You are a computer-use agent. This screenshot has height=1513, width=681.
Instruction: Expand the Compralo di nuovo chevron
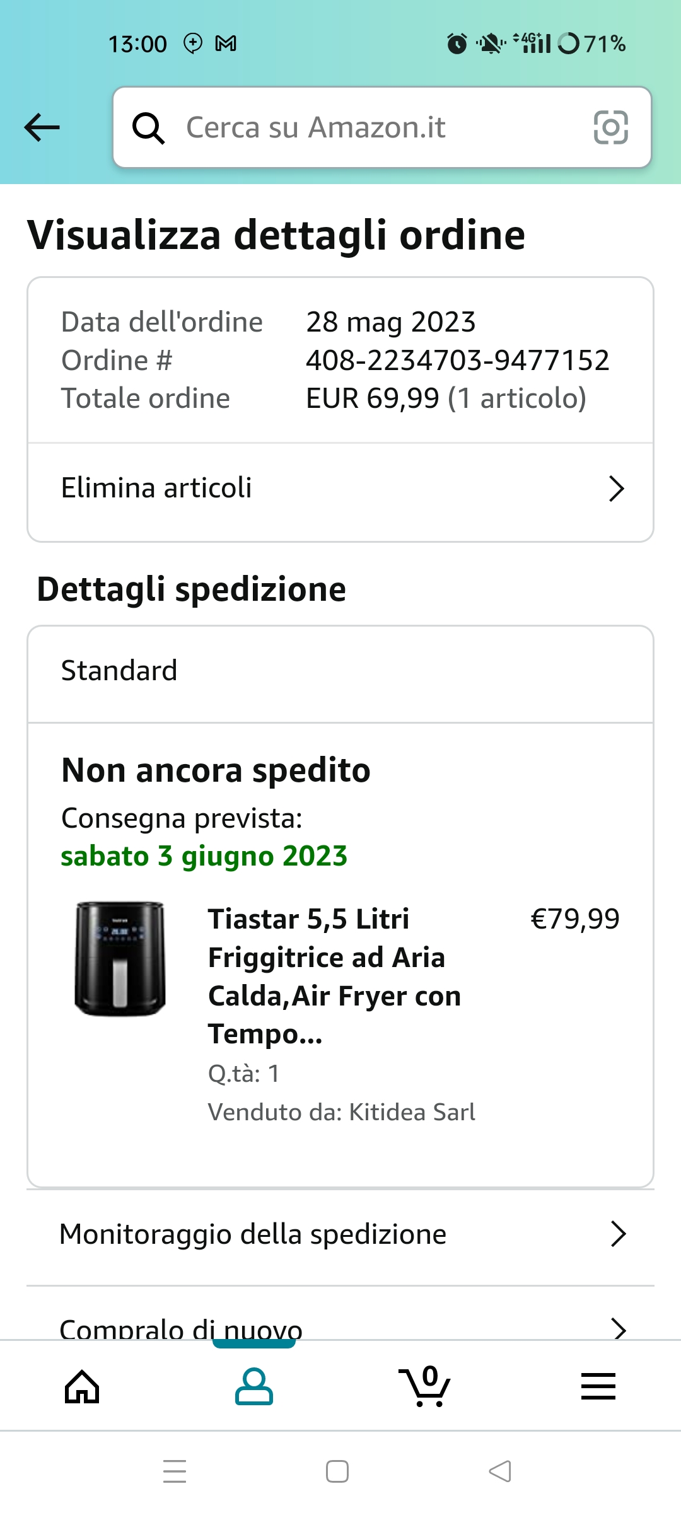pyautogui.click(x=619, y=1328)
